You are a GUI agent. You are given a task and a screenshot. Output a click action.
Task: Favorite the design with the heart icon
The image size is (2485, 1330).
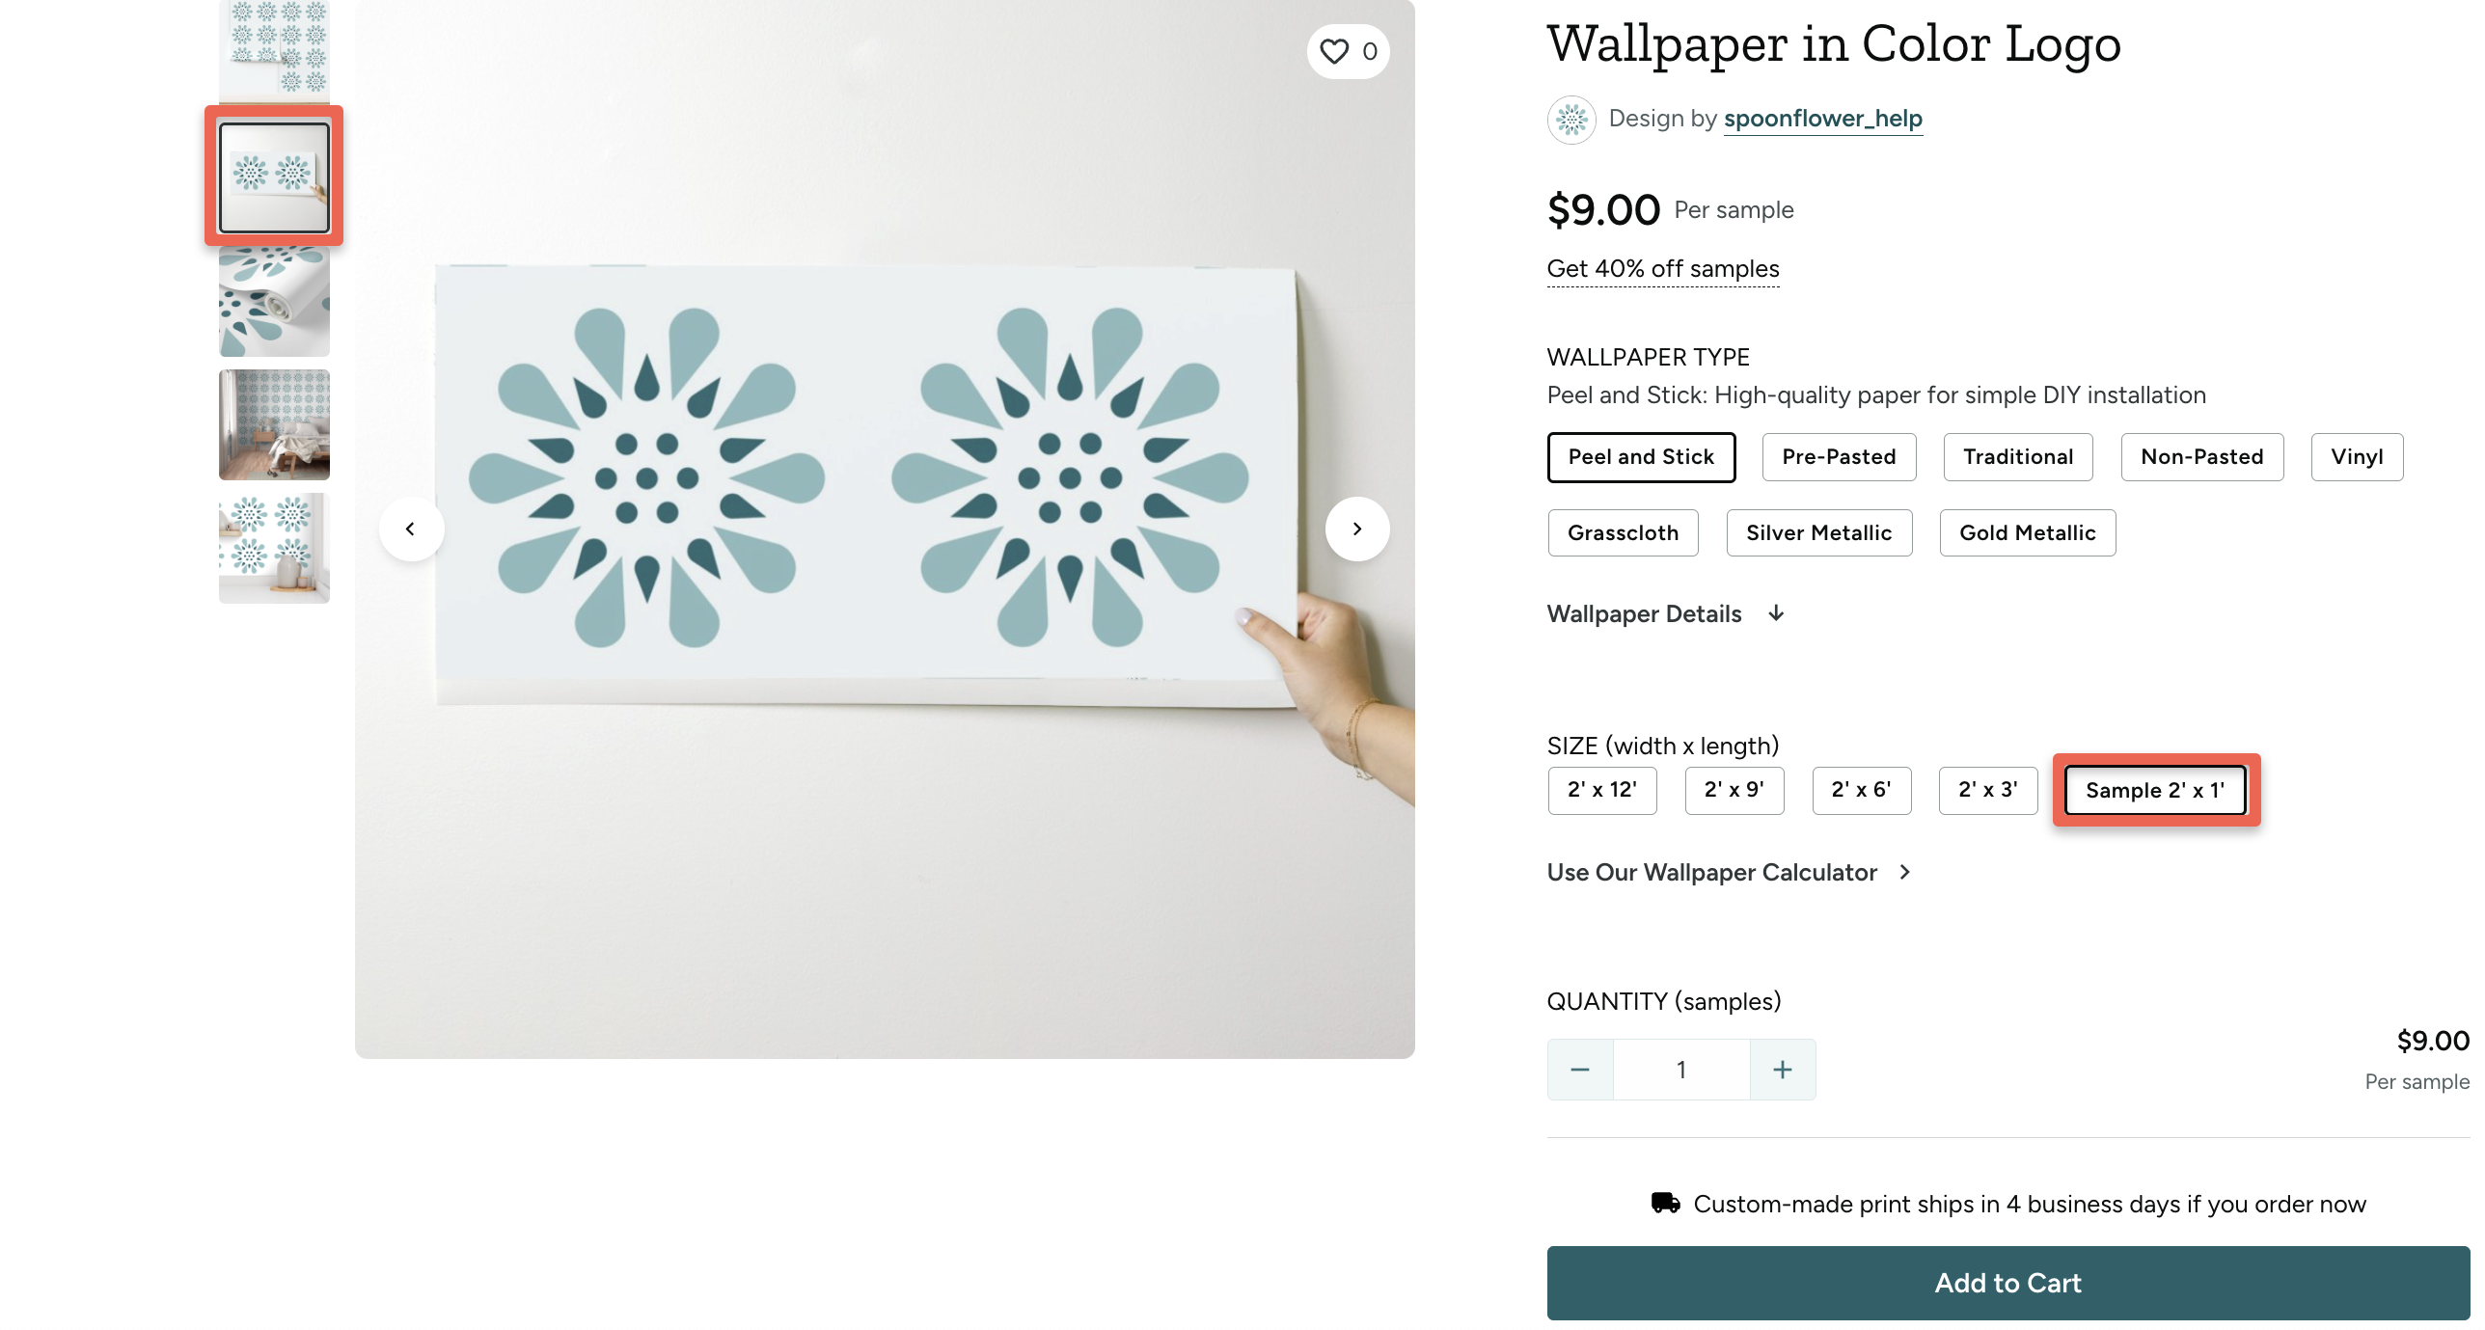[1334, 52]
